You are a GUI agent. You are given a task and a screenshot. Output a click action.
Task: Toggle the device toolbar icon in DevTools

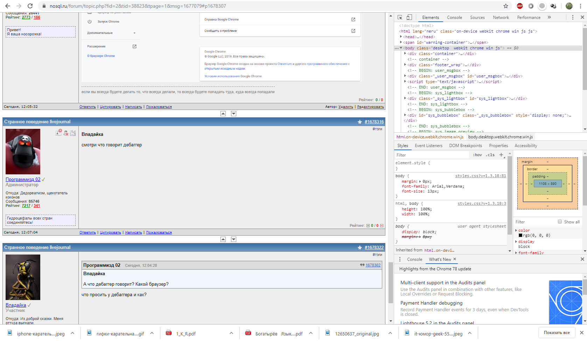tap(409, 17)
